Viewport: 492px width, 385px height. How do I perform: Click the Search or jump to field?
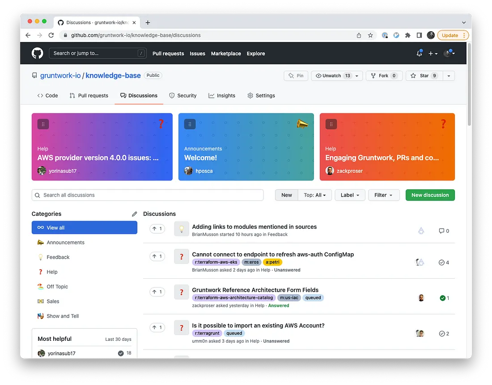point(98,53)
